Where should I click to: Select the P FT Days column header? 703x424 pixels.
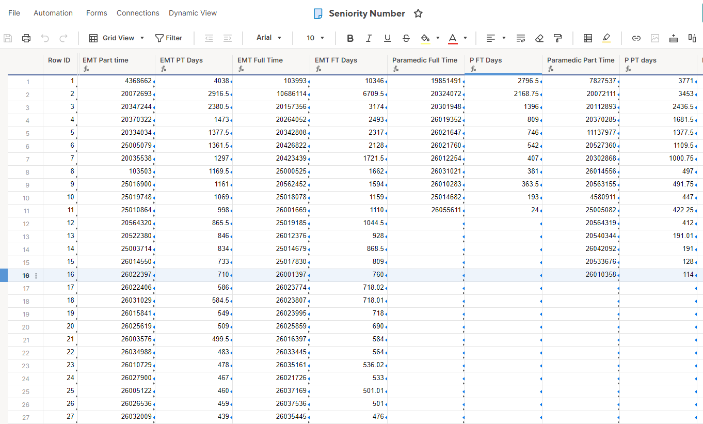pyautogui.click(x=504, y=64)
